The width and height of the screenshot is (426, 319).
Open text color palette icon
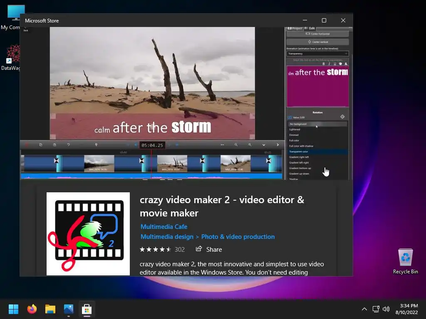[340, 64]
